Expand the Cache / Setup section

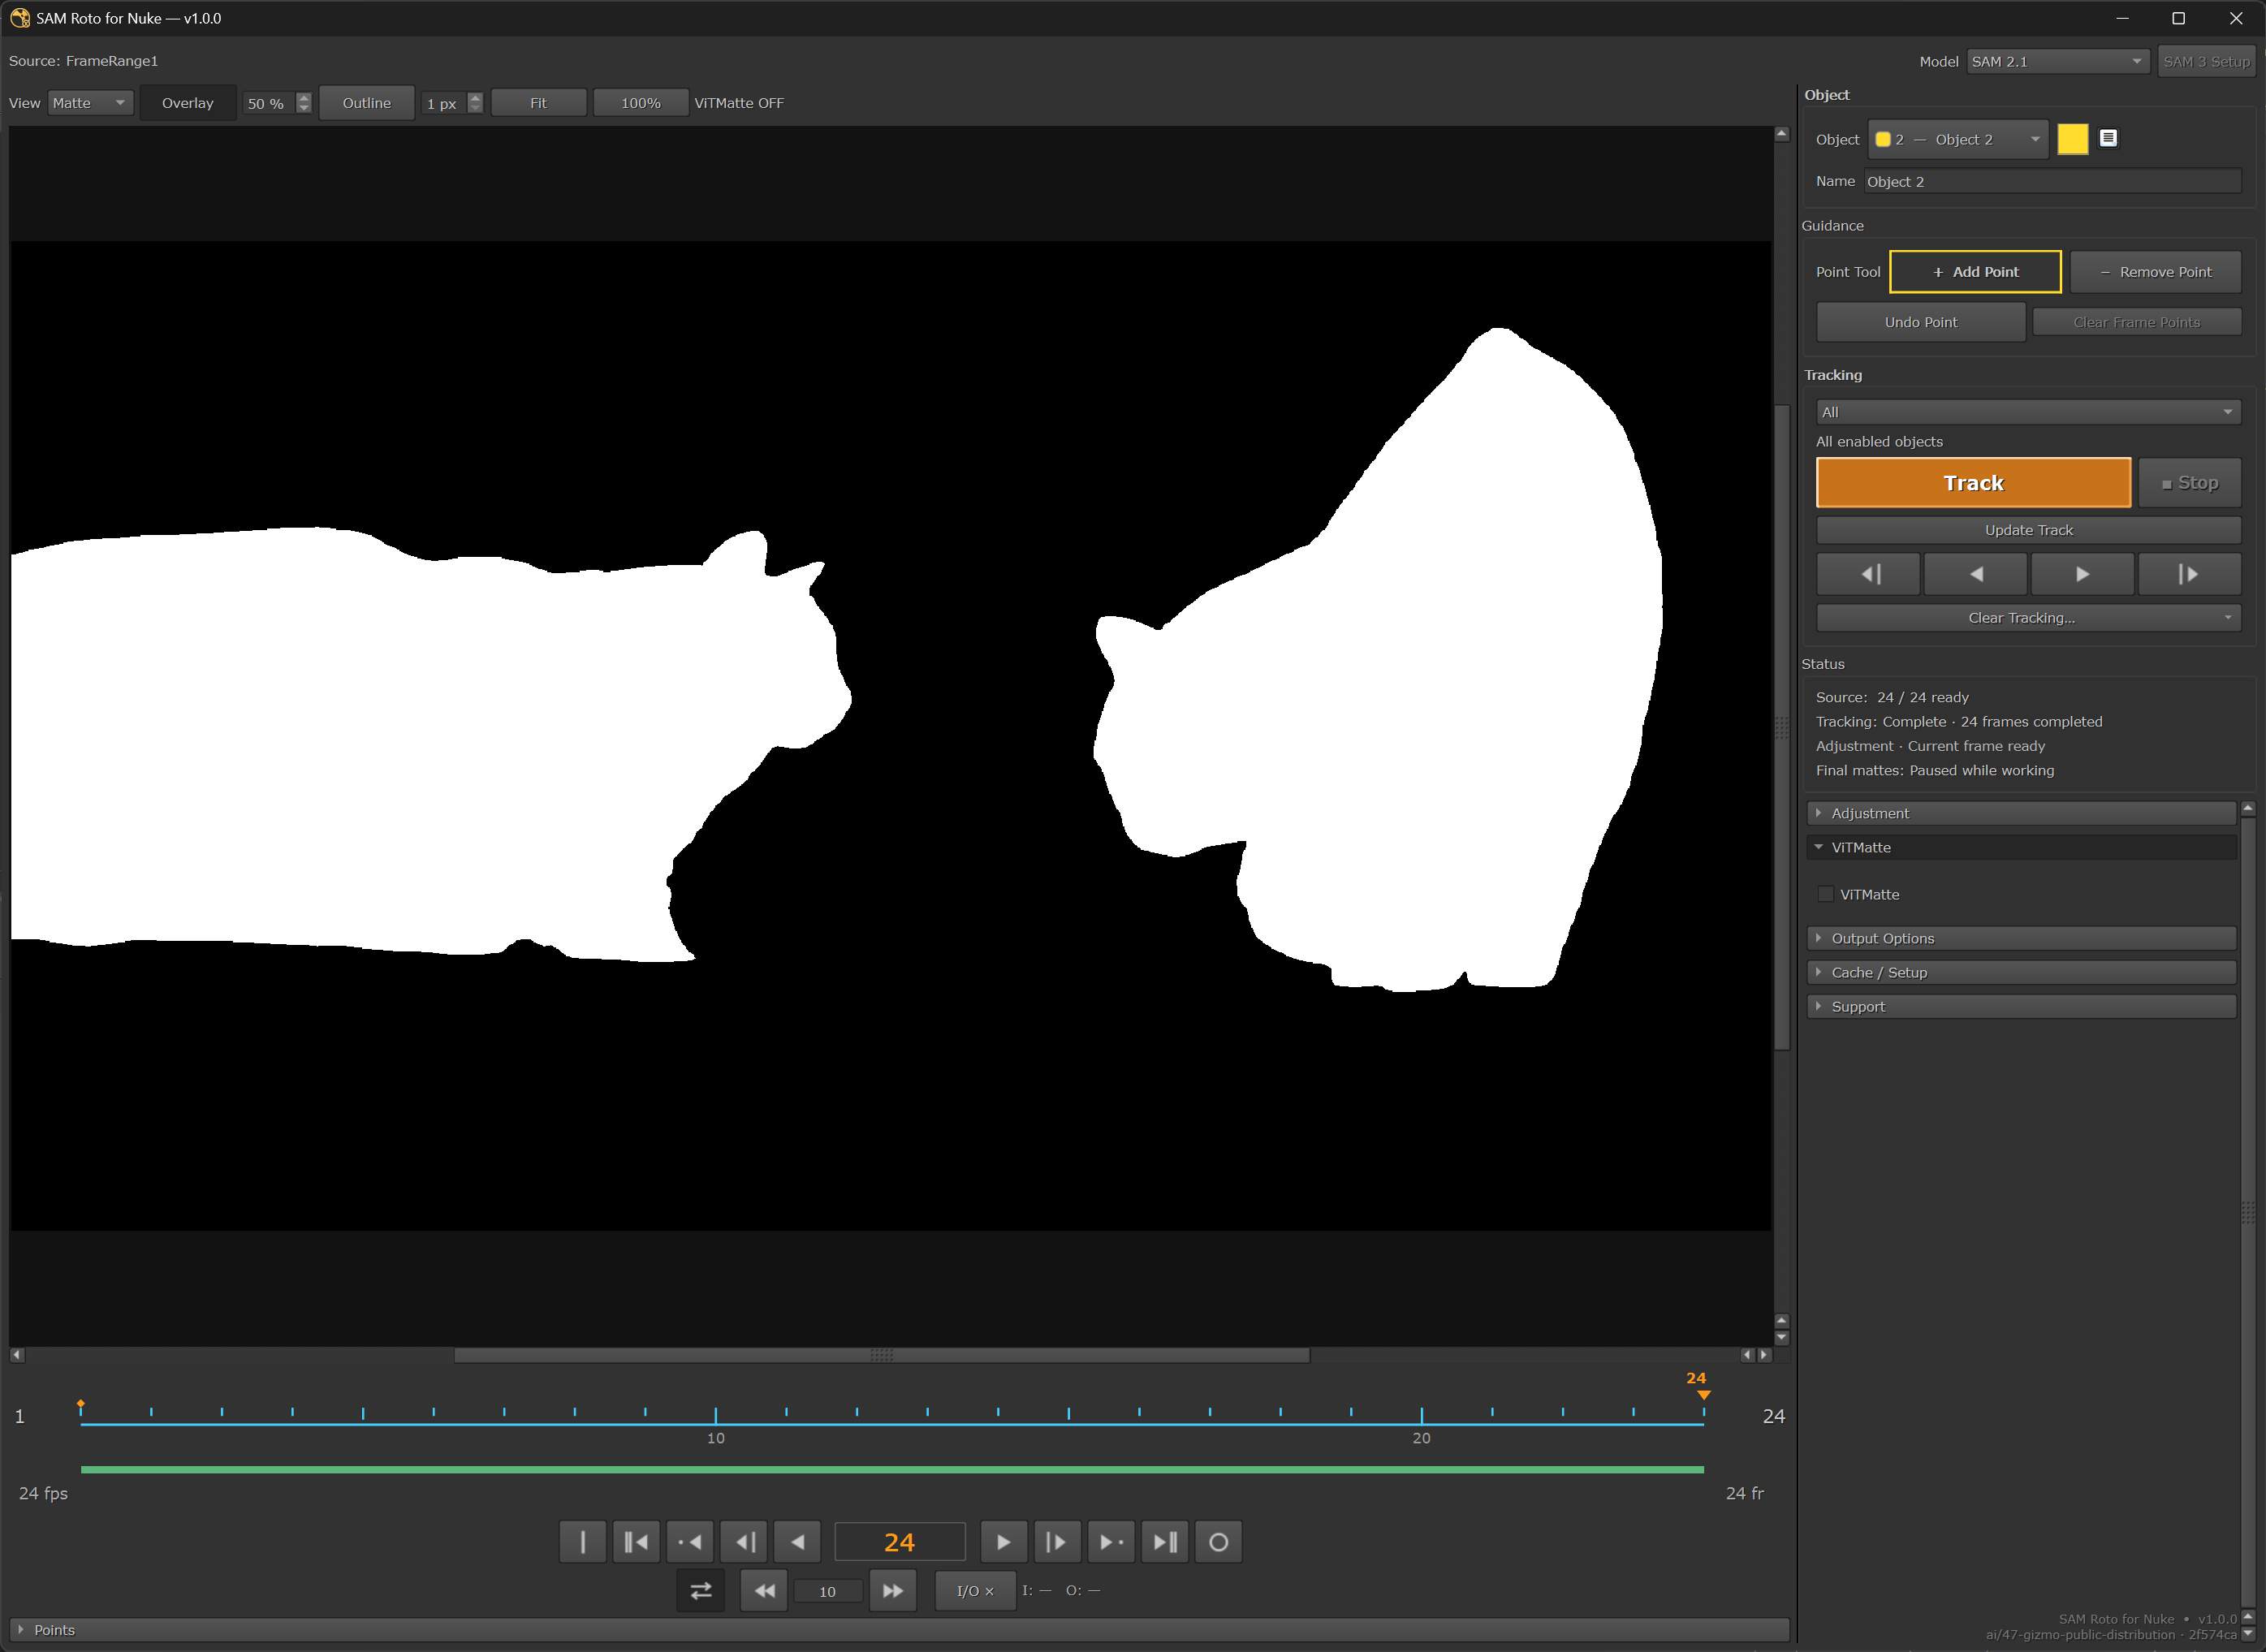tap(2022, 972)
